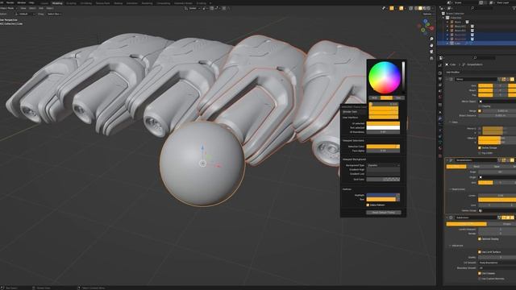Click the properties editor search field
The height and width of the screenshot is (290, 516).
[x=484, y=58]
